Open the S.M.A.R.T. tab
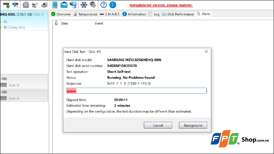This screenshot has width=274, height=154. tap(110, 14)
